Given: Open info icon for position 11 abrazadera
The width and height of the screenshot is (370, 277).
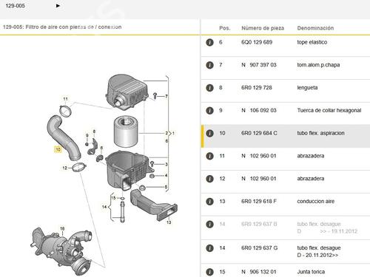Looking at the screenshot, I should [209, 156].
